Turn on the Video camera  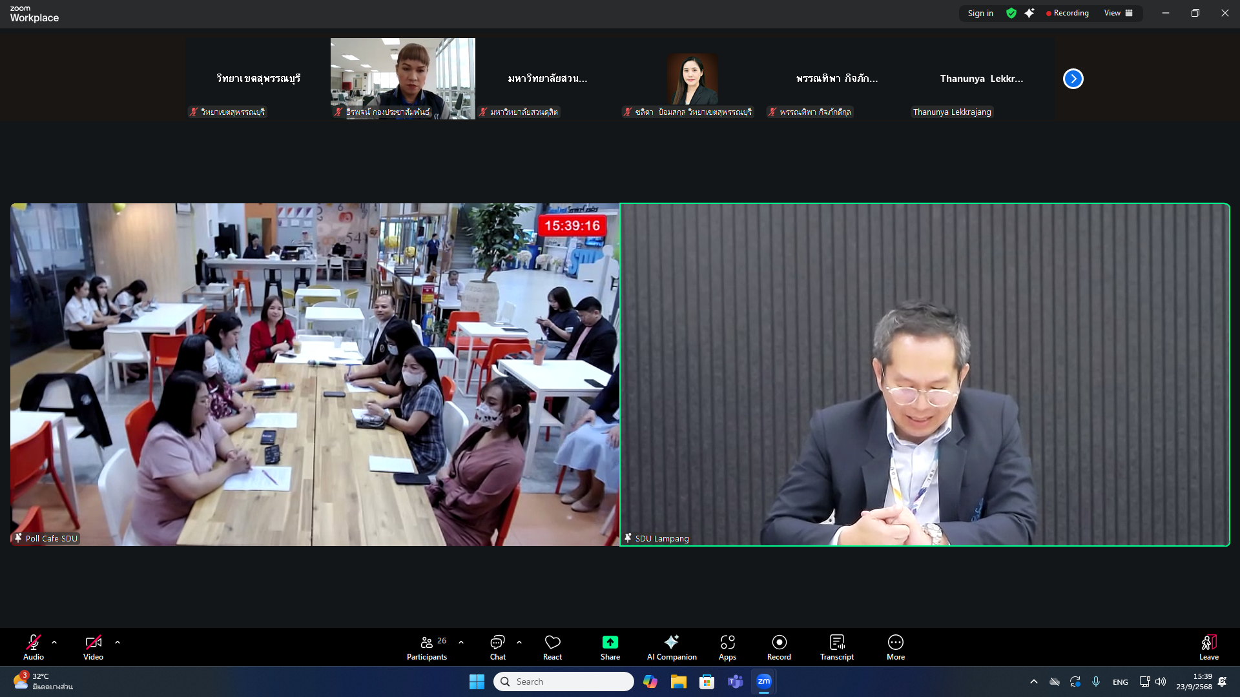(x=93, y=647)
